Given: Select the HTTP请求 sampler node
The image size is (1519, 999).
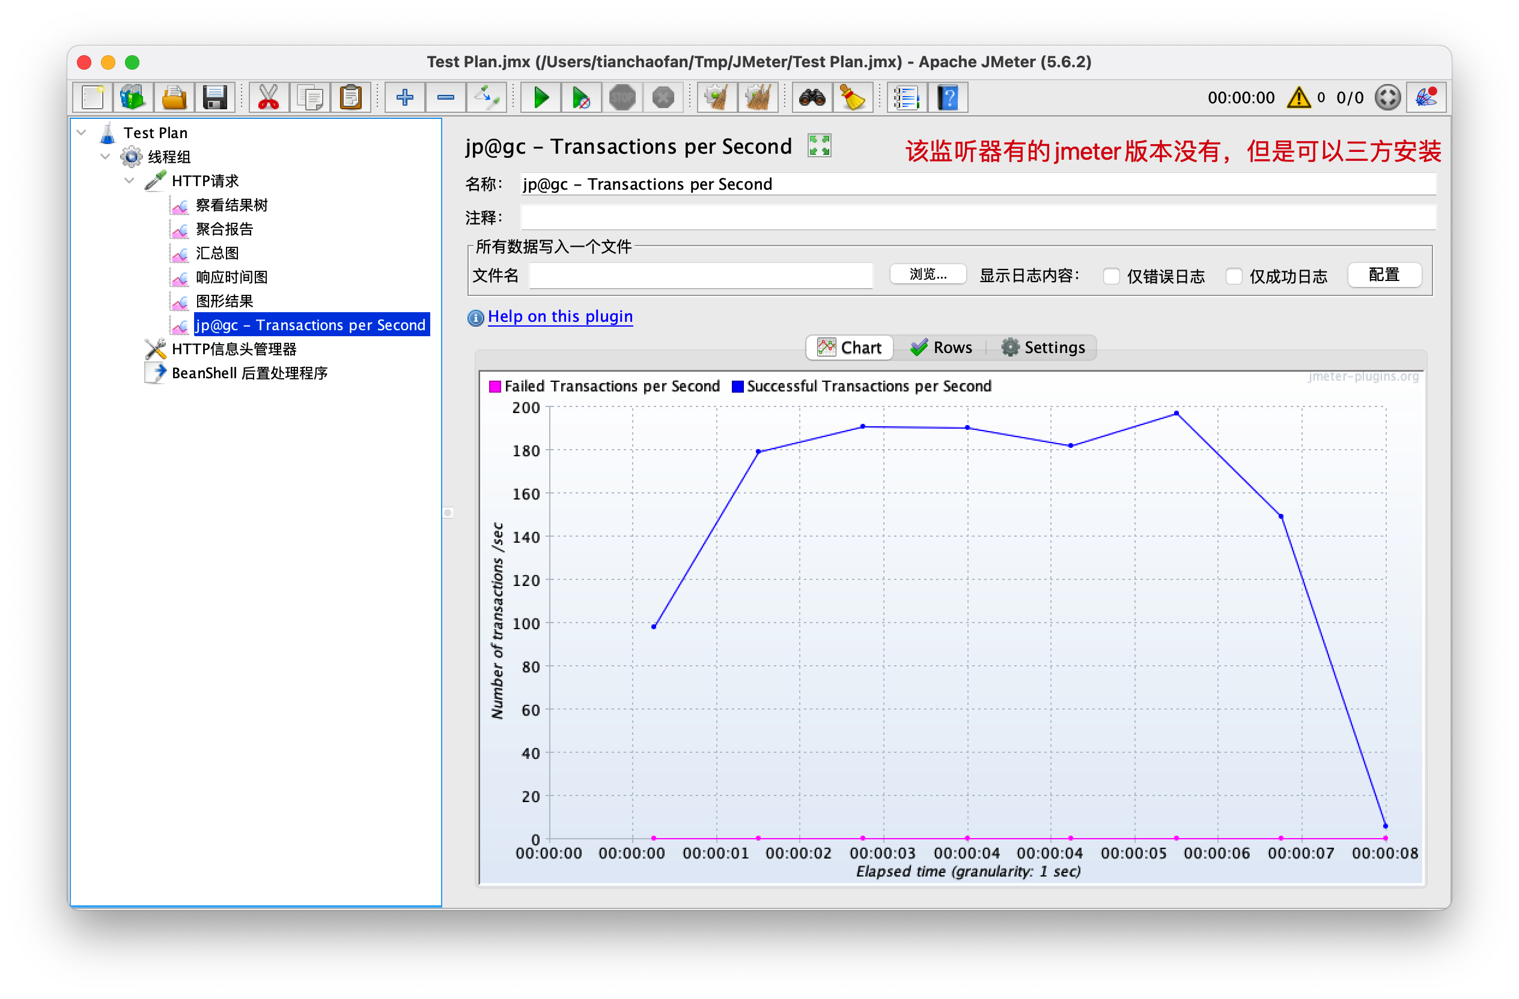Looking at the screenshot, I should [205, 181].
